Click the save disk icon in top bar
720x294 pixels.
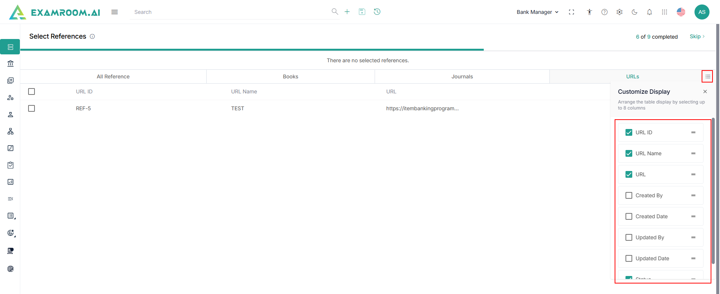[362, 12]
